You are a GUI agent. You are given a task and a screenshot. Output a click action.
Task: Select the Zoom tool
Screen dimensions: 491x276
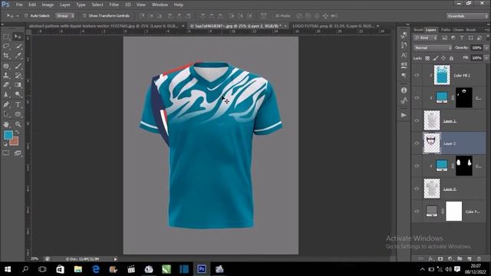pyautogui.click(x=18, y=124)
